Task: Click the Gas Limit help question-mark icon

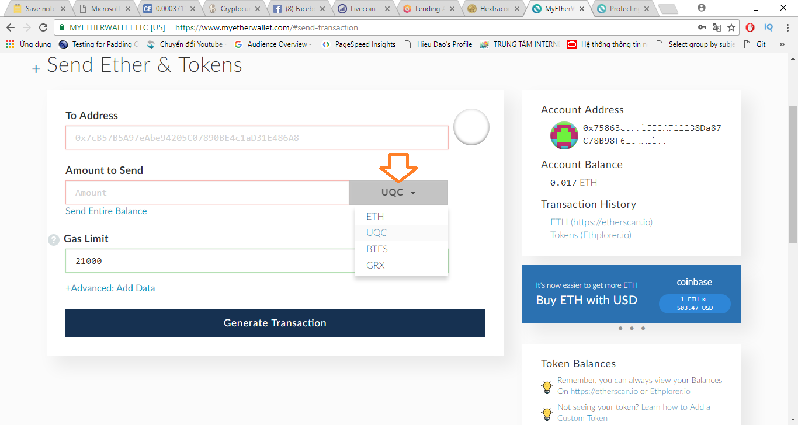Action: pyautogui.click(x=54, y=239)
